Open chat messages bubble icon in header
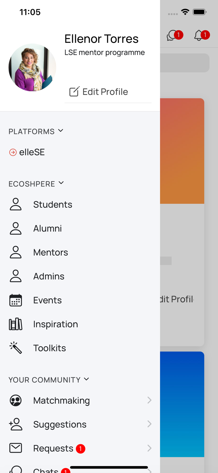 [x=172, y=35]
